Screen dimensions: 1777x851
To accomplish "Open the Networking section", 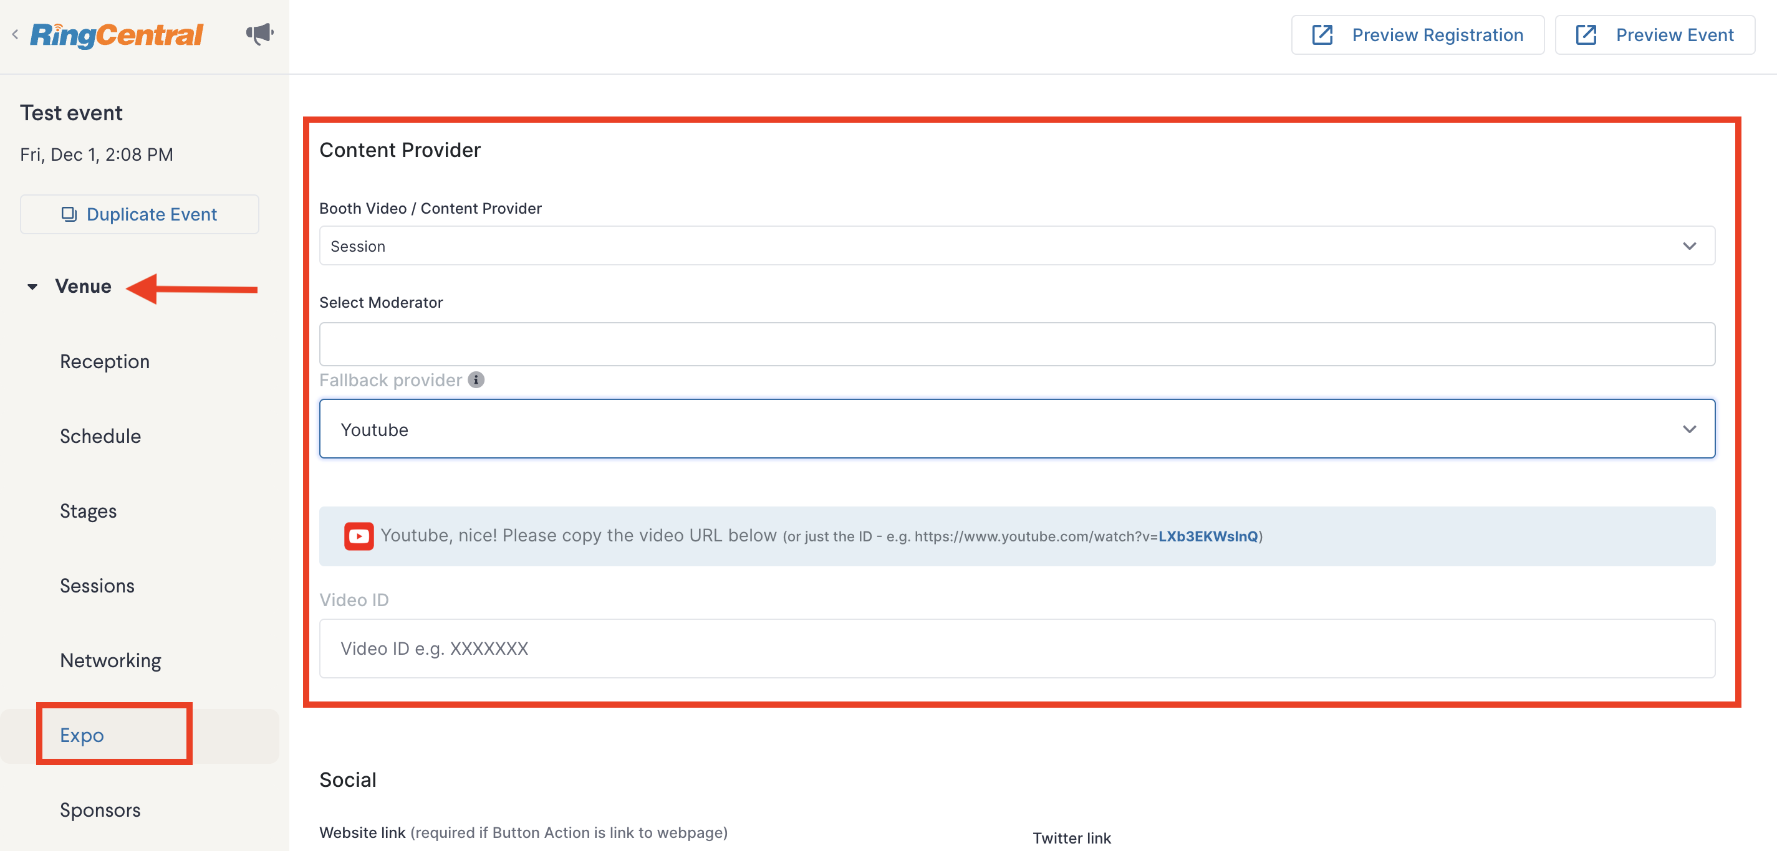I will pyautogui.click(x=110, y=660).
